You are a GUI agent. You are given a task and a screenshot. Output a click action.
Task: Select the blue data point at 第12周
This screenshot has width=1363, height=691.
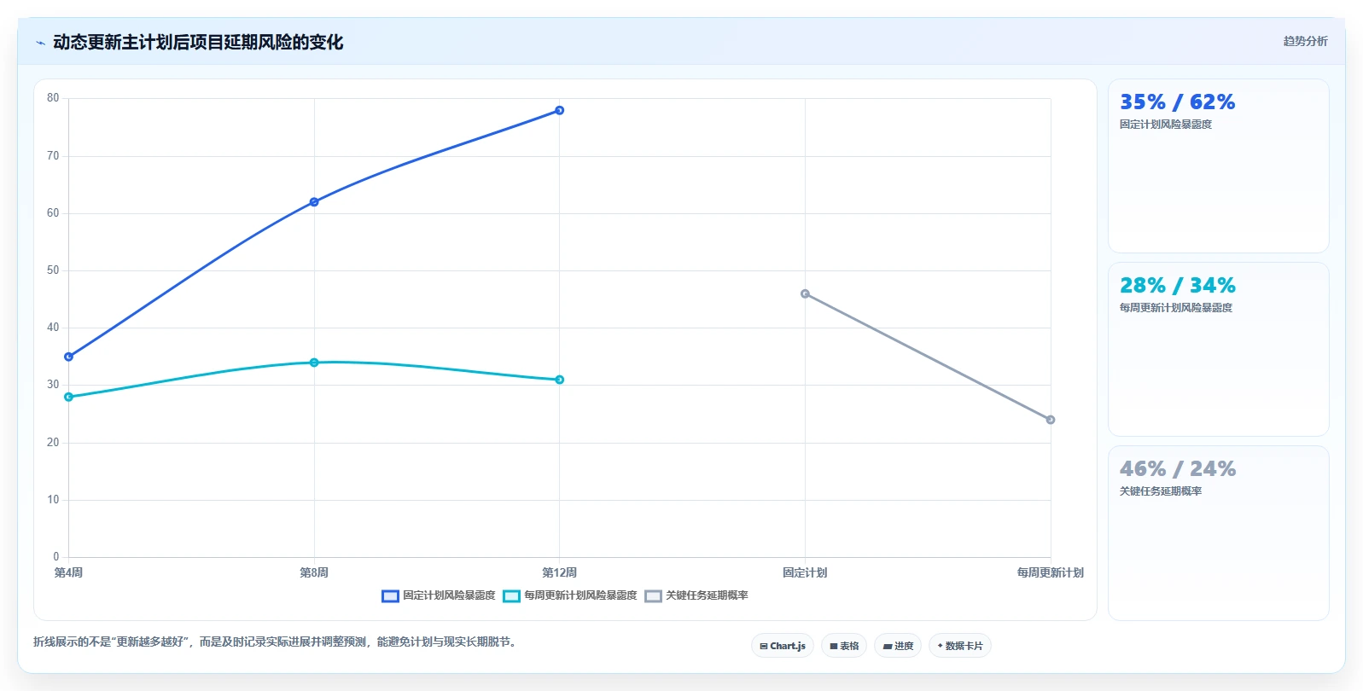point(560,110)
